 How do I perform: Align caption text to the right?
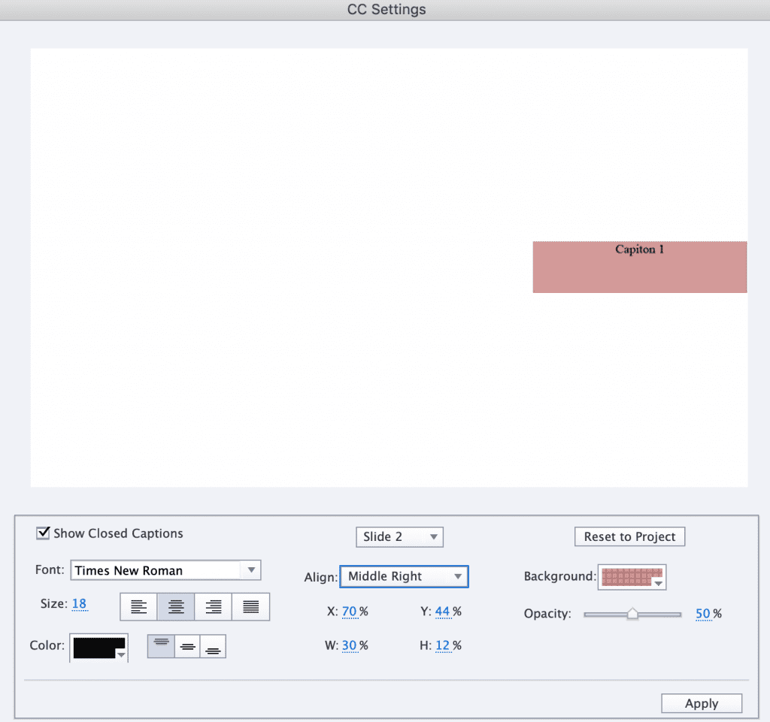tap(213, 607)
